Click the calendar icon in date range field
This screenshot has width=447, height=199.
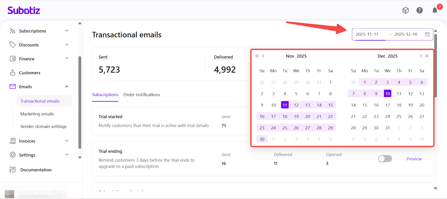(x=427, y=34)
